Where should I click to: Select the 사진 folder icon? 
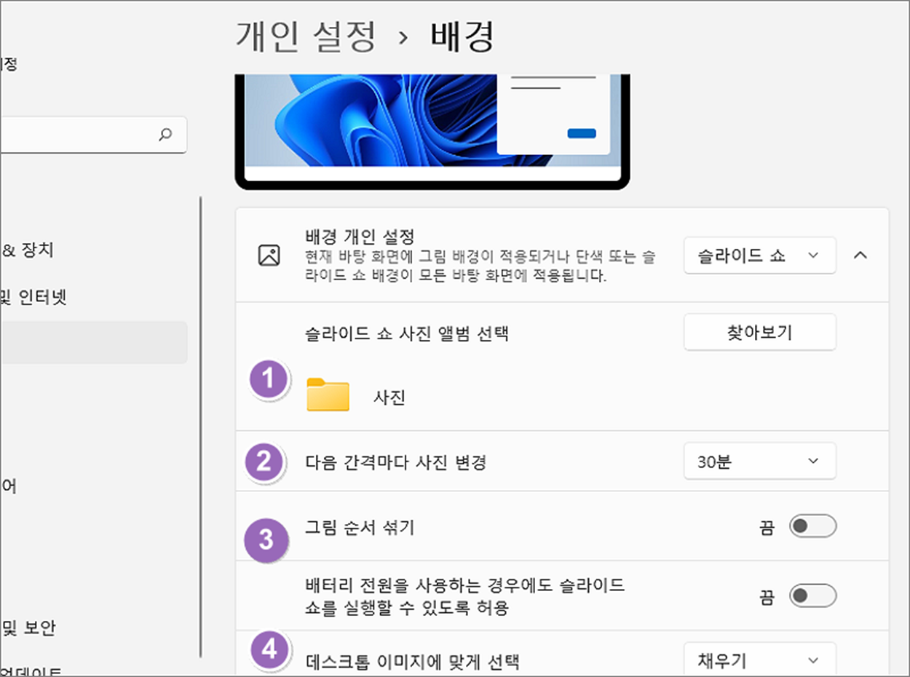[x=328, y=395]
